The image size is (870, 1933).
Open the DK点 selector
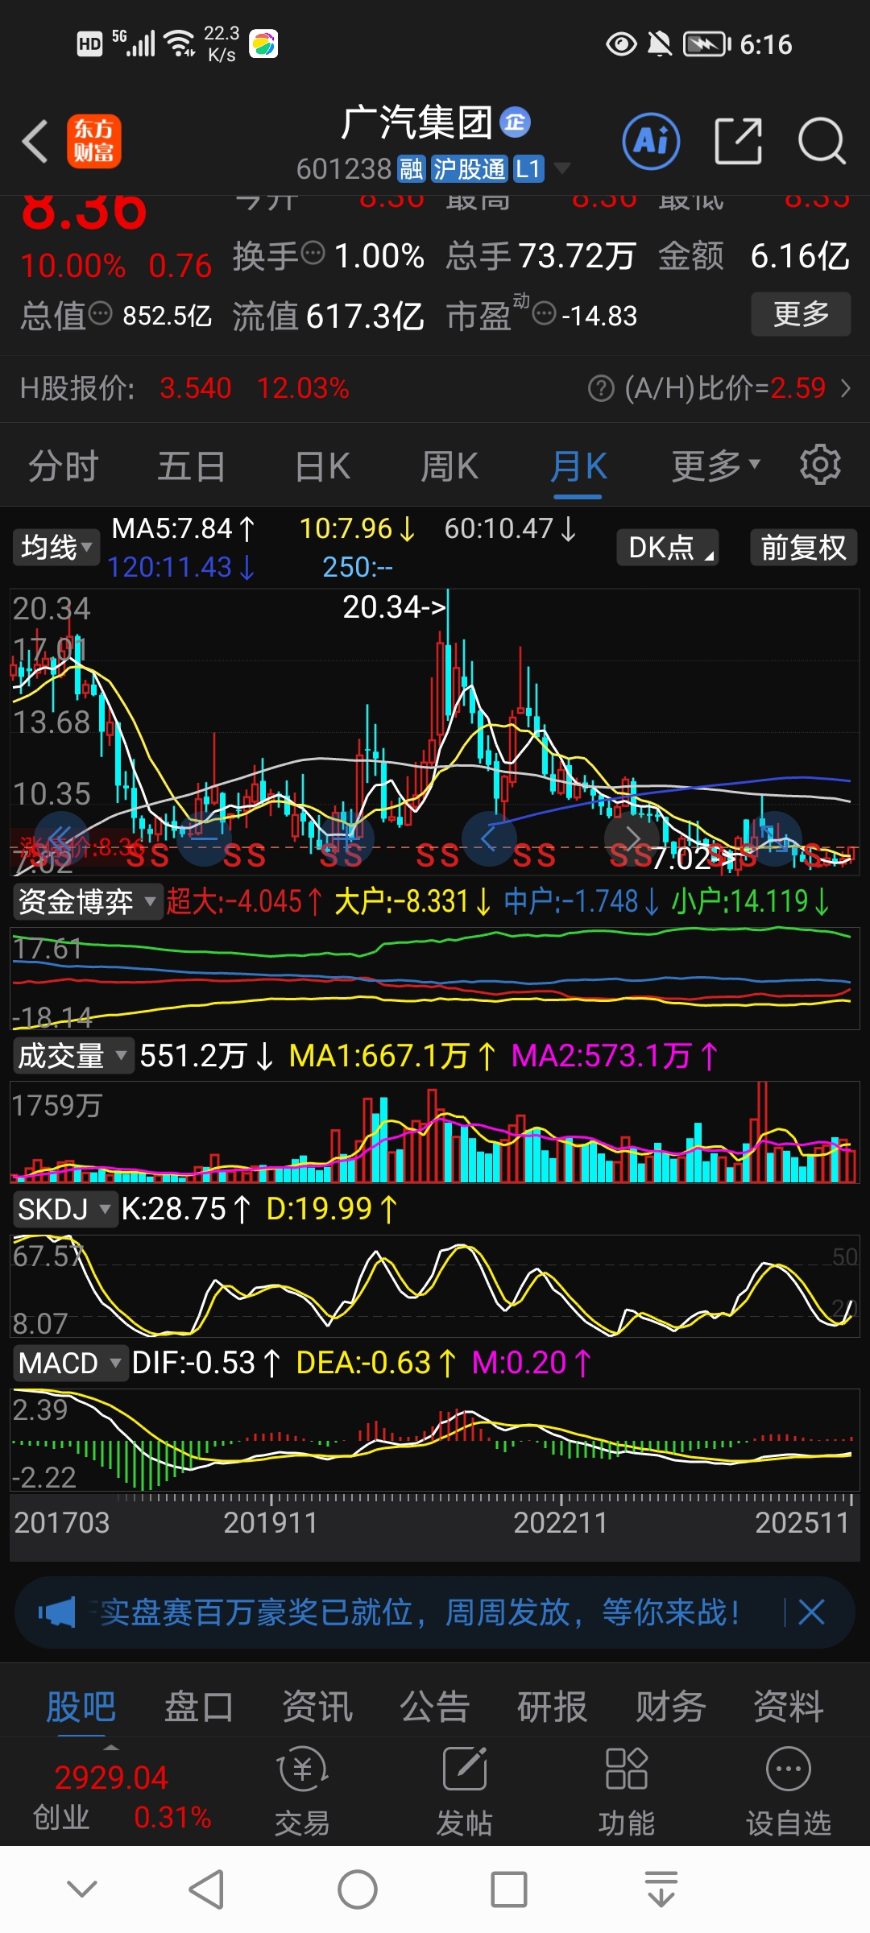668,548
